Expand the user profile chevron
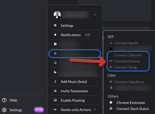Viewport: 155px width, 114px height. (x=95, y=15)
